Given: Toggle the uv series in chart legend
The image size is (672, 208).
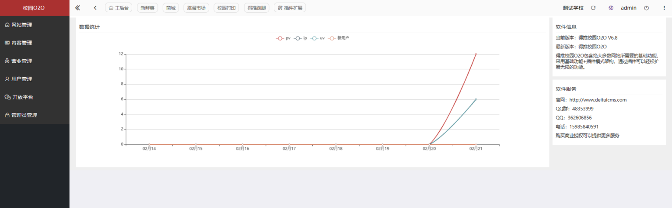Looking at the screenshot, I should tap(318, 38).
